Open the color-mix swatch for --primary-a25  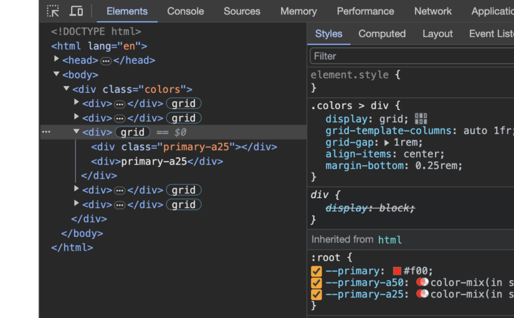[x=422, y=294]
